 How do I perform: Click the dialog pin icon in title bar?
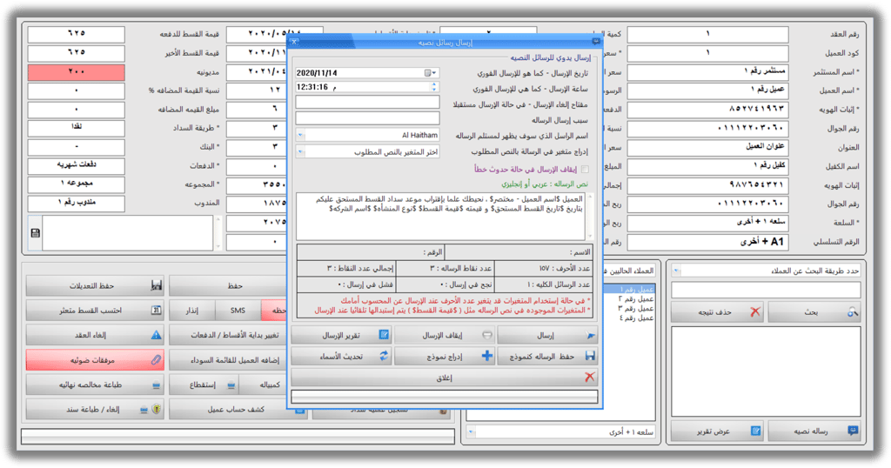(596, 42)
